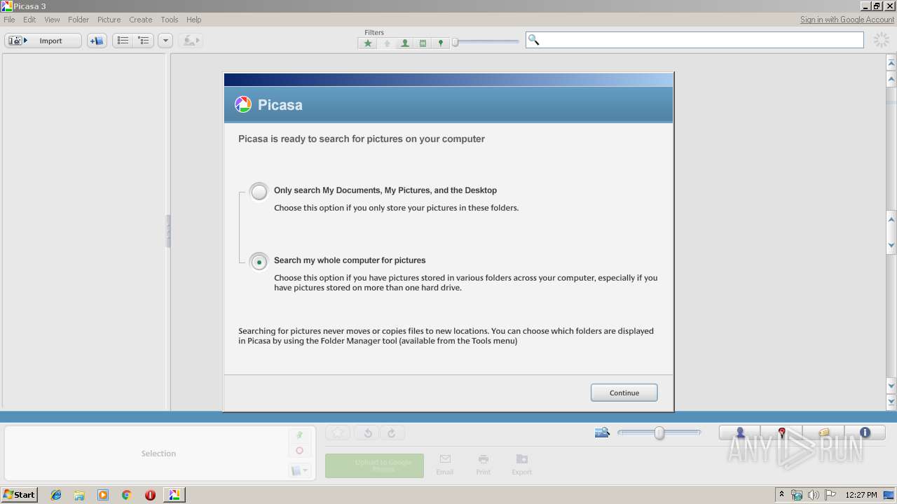This screenshot has height=504, width=897.
Task: Filter photos showing faces
Action: click(405, 43)
